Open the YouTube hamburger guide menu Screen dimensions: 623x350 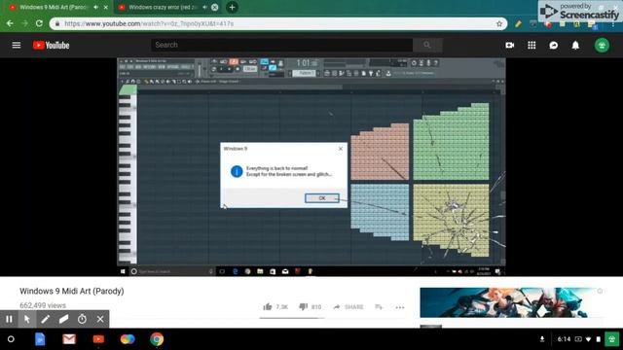tap(17, 46)
